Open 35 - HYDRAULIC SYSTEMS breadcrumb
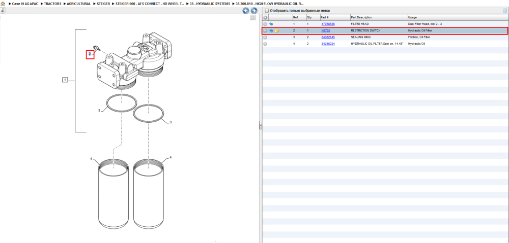Screen dimensions: 509x243 210,4
